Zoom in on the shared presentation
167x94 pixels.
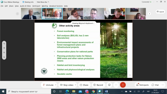click(x=4, y=52)
